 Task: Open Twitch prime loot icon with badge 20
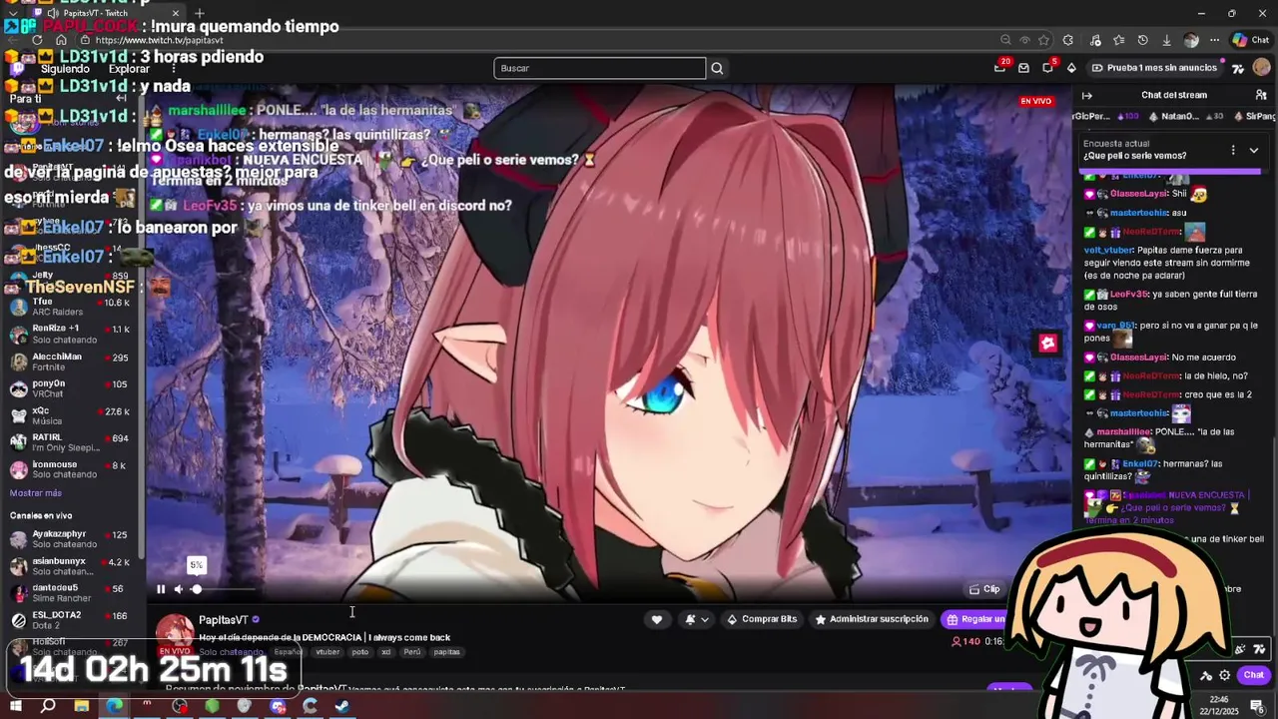tap(1000, 67)
